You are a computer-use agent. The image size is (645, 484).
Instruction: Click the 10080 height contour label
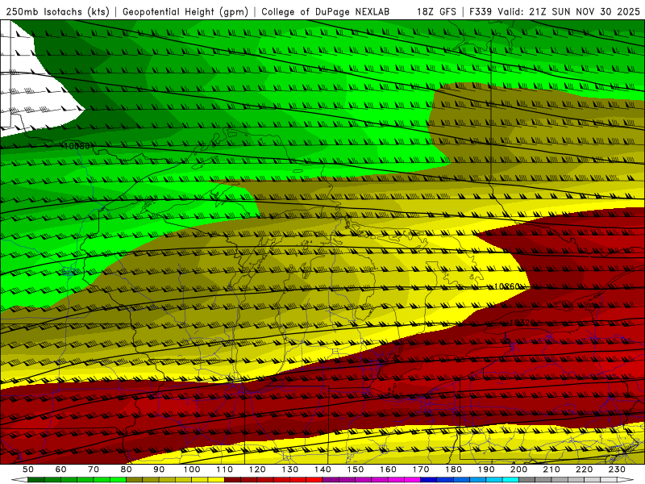point(77,146)
